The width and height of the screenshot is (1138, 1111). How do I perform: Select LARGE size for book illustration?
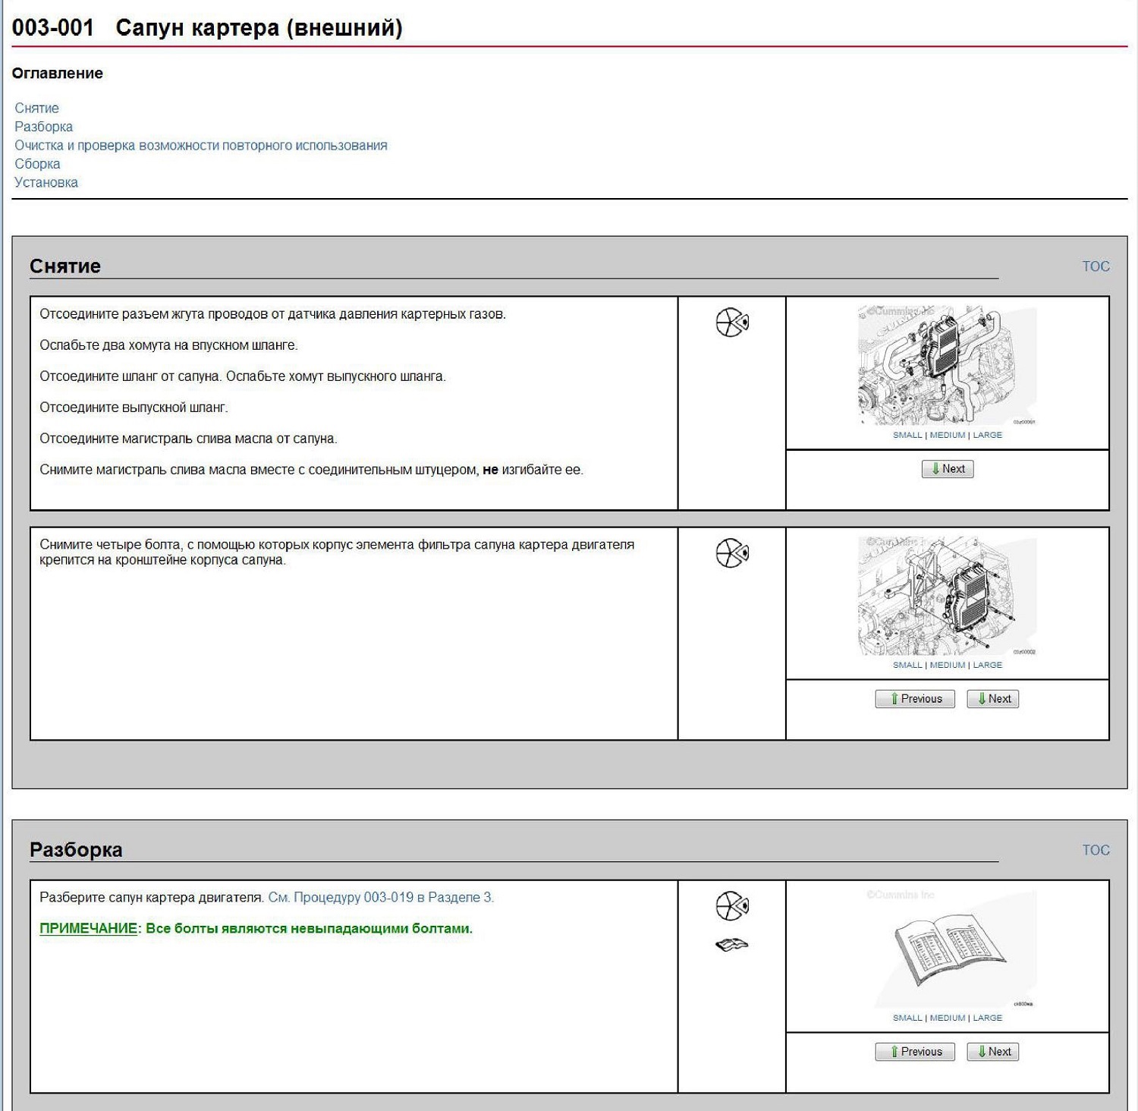click(x=987, y=1018)
